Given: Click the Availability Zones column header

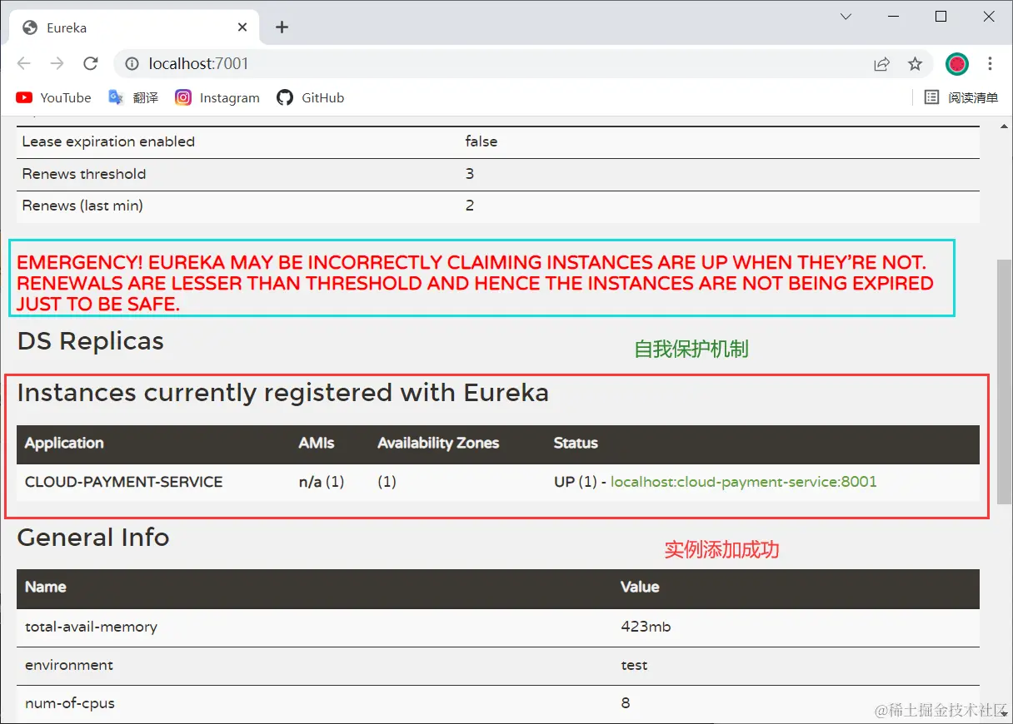Looking at the screenshot, I should 438,443.
